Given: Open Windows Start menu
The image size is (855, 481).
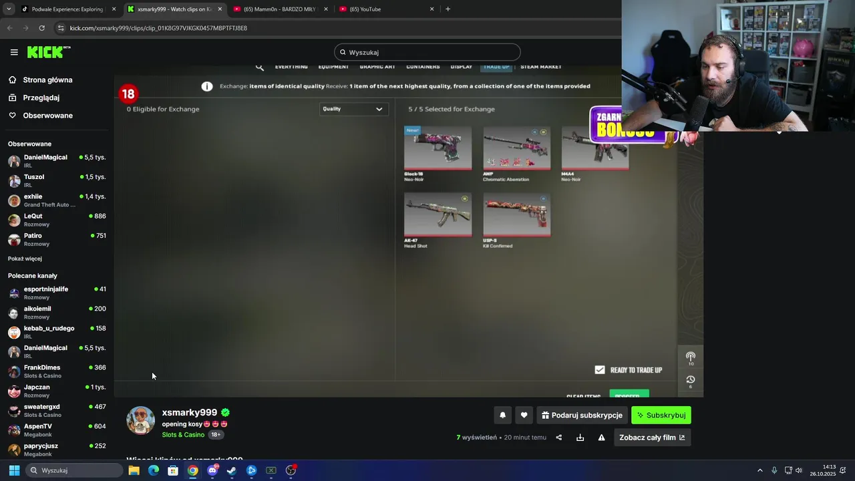Looking at the screenshot, I should coord(14,470).
